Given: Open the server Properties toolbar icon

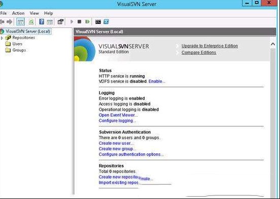Looking at the screenshot, I should [x=60, y=22].
